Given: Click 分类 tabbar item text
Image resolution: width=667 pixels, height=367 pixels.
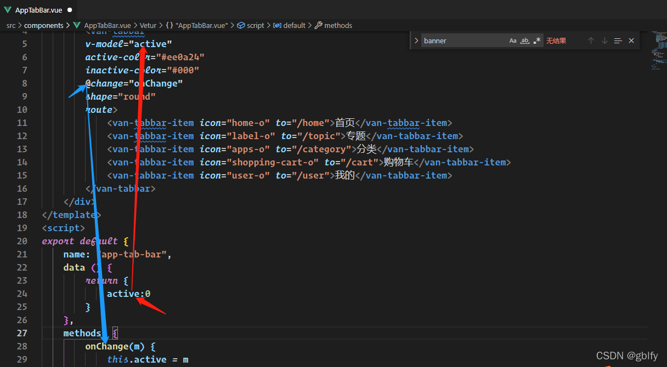Looking at the screenshot, I should pos(367,149).
